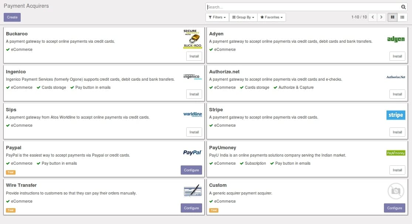Install the Buckaroo acquirer
412x224 pixels.
click(194, 56)
